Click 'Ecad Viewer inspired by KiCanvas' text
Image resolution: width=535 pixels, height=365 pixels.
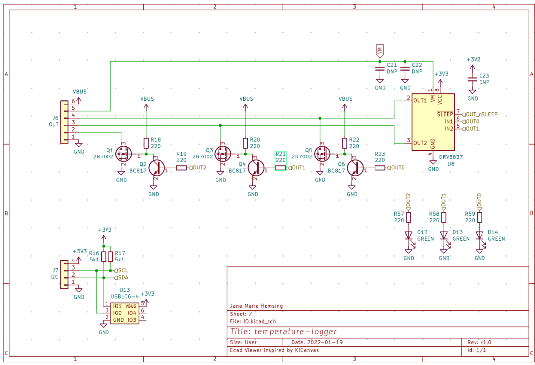pos(274,350)
